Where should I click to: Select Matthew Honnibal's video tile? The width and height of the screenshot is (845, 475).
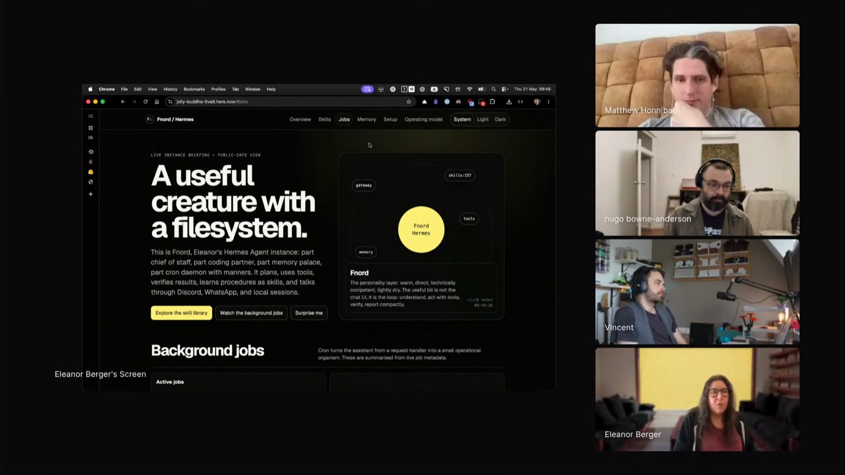point(697,75)
